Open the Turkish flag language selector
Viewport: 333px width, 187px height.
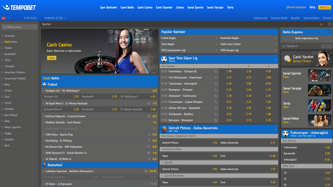(x=5, y=18)
